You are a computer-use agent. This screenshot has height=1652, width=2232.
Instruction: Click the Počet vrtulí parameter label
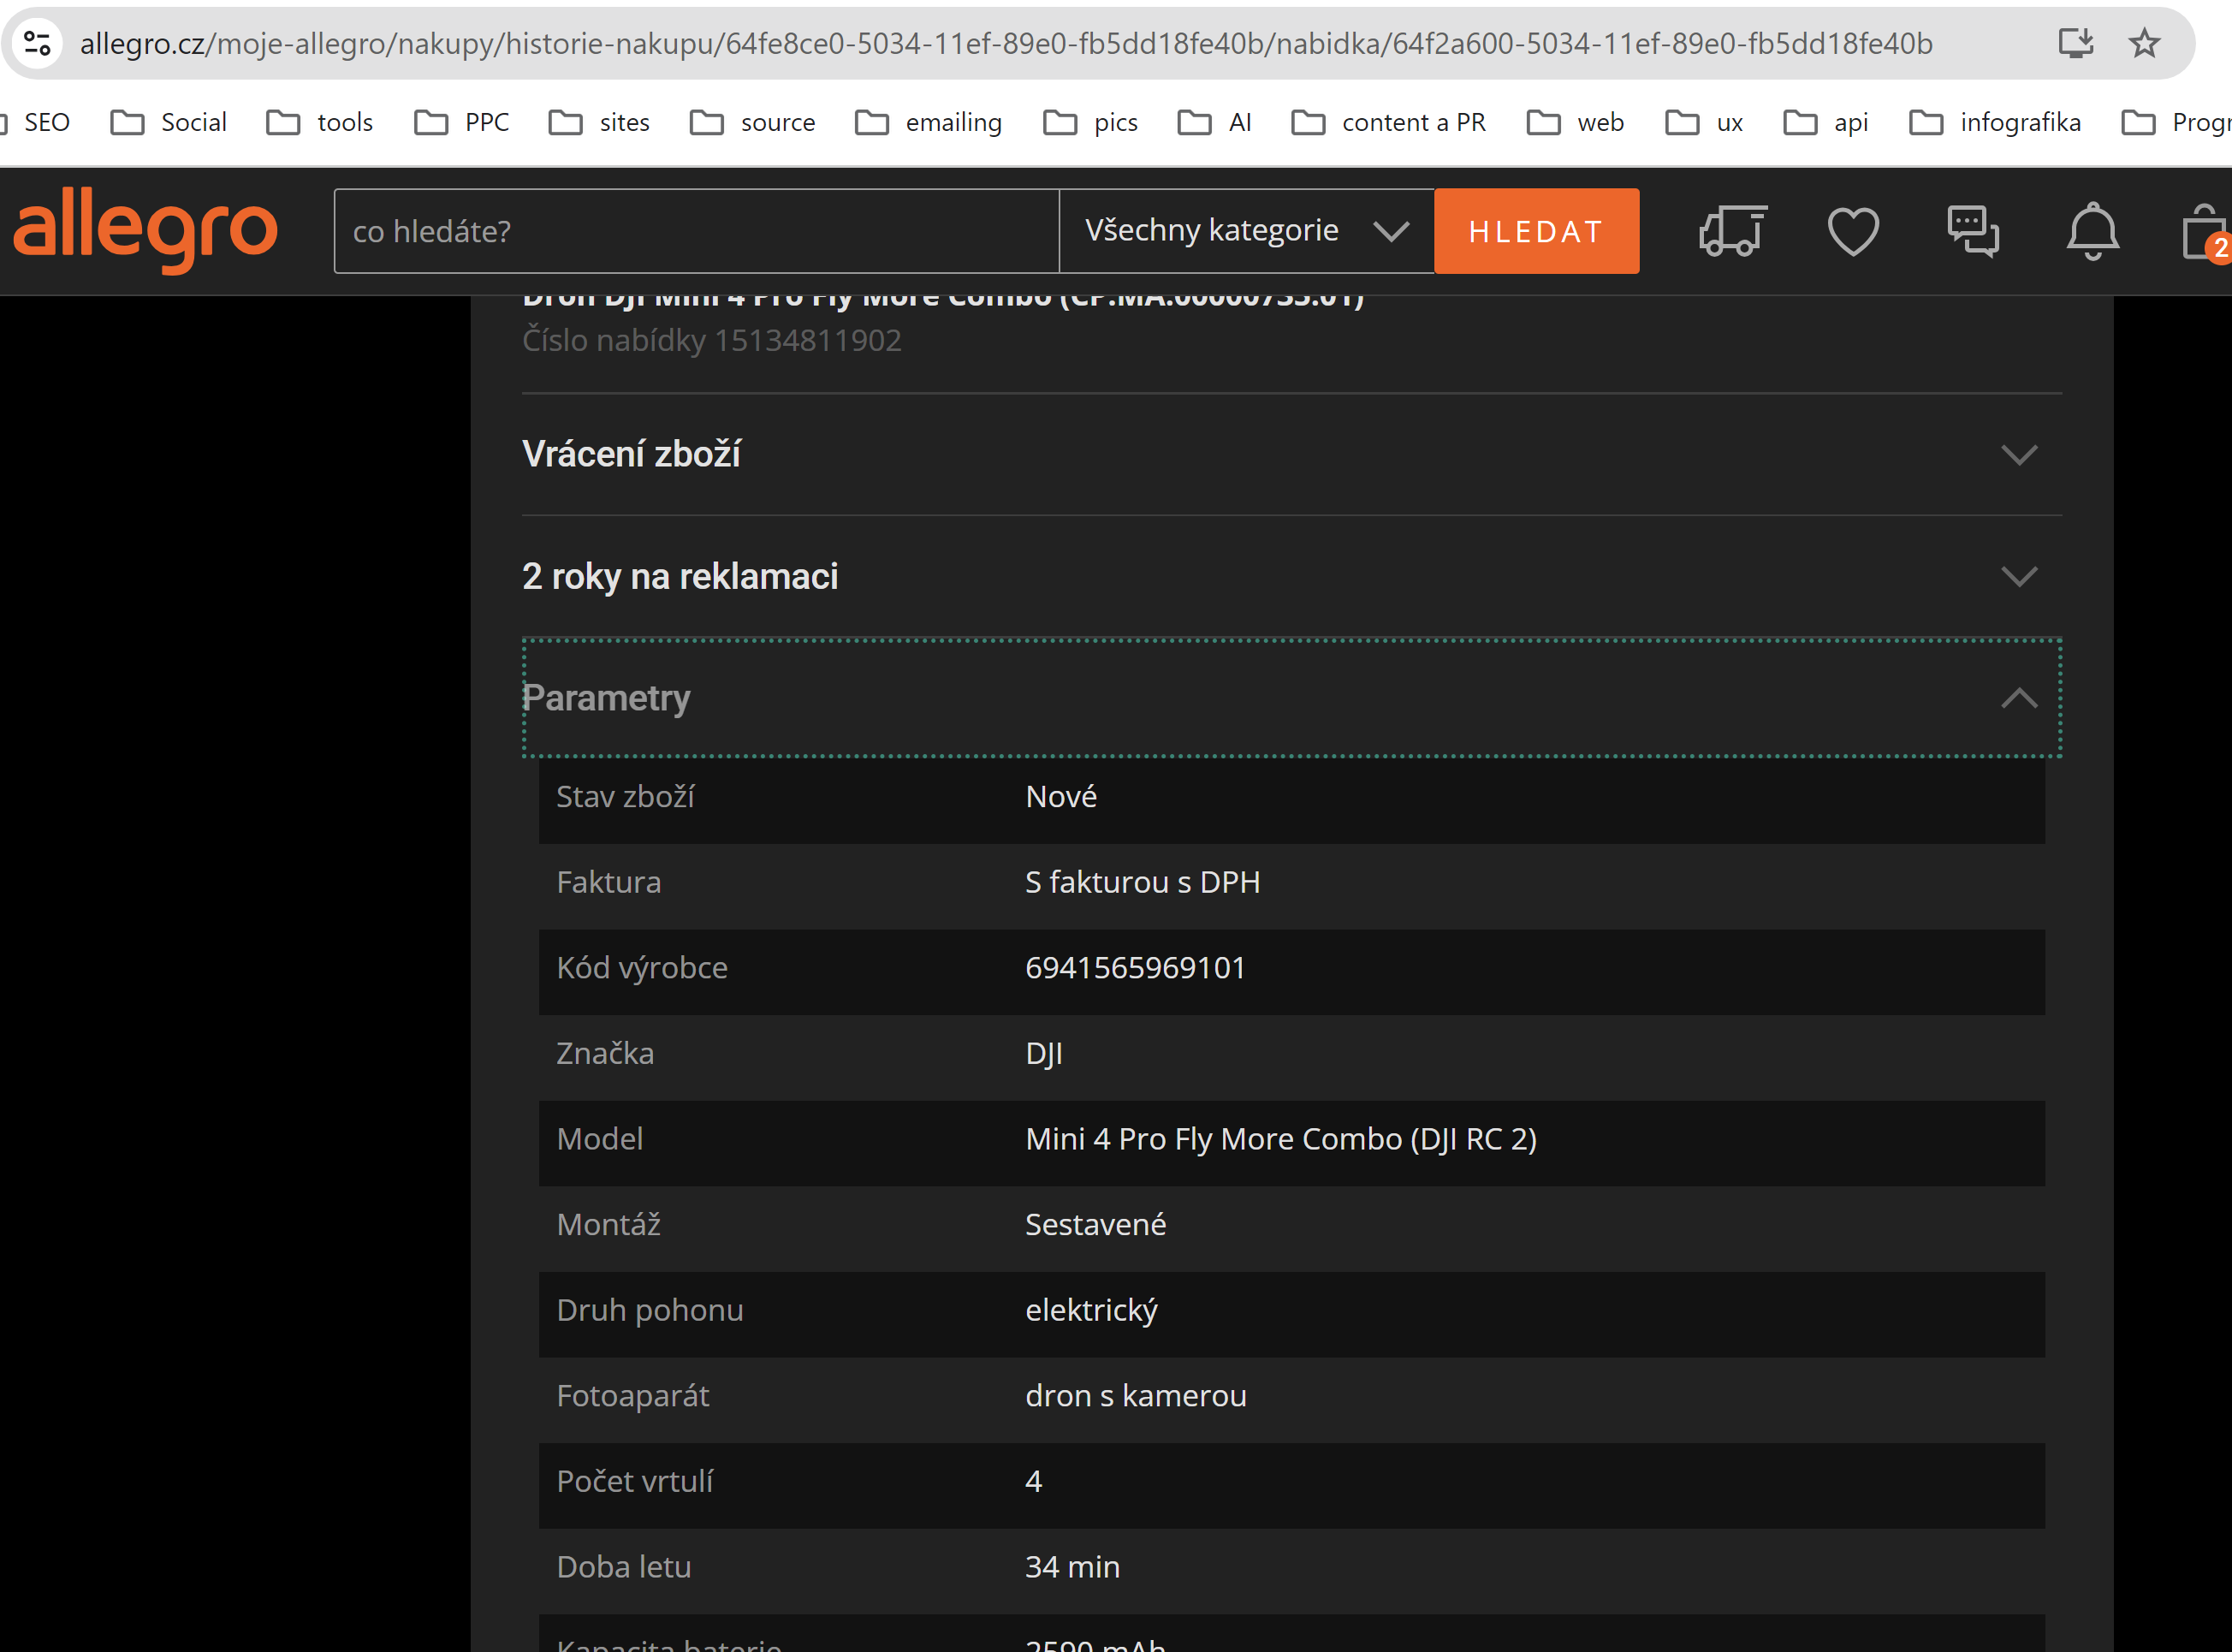click(635, 1481)
